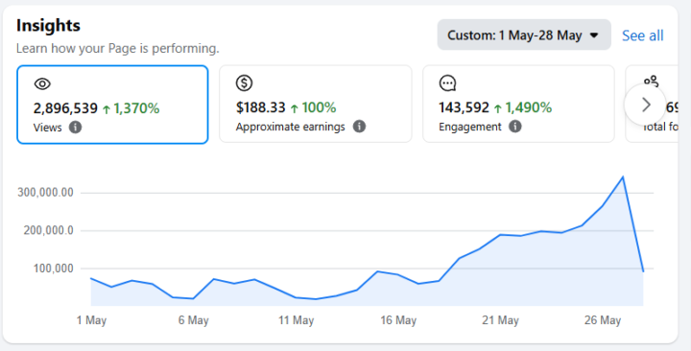Click the 1 May x-axis label
Image resolution: width=691 pixels, height=351 pixels.
tap(91, 320)
